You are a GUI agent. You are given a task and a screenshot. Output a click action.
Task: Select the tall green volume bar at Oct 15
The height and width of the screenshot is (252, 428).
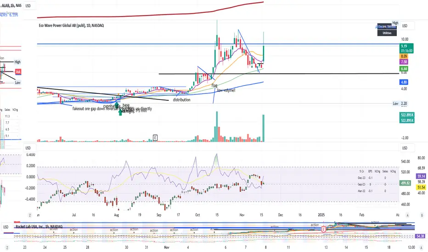coord(217,126)
